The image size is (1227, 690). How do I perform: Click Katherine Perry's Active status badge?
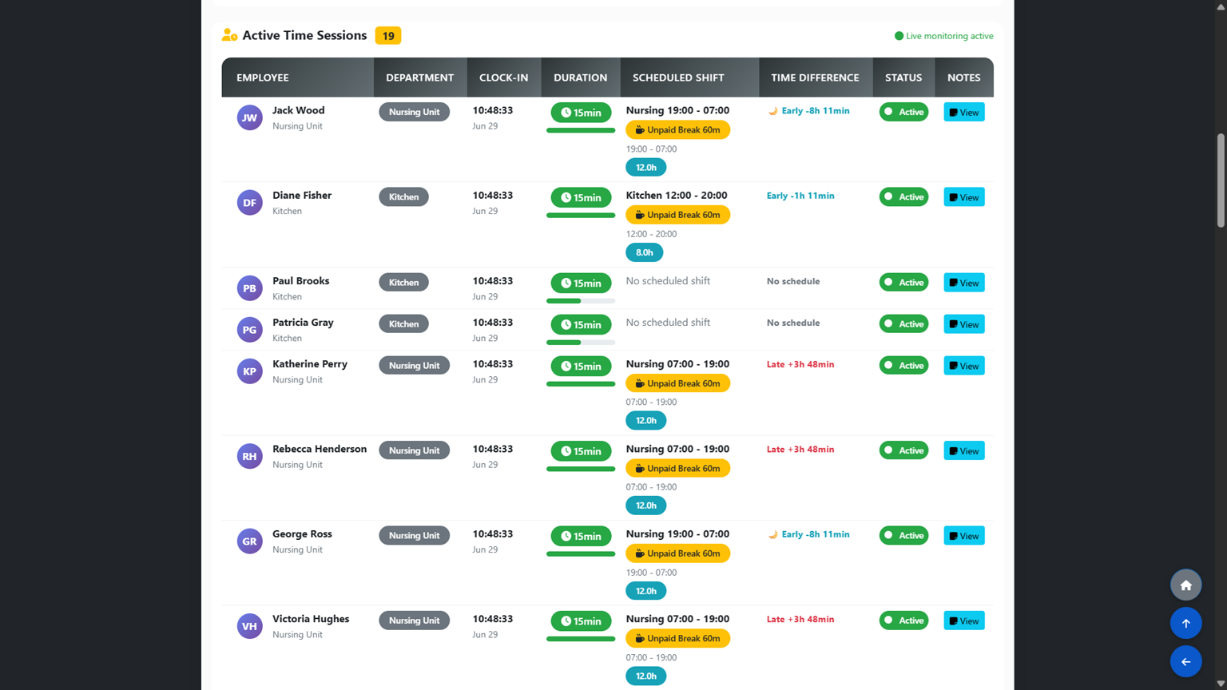(903, 365)
